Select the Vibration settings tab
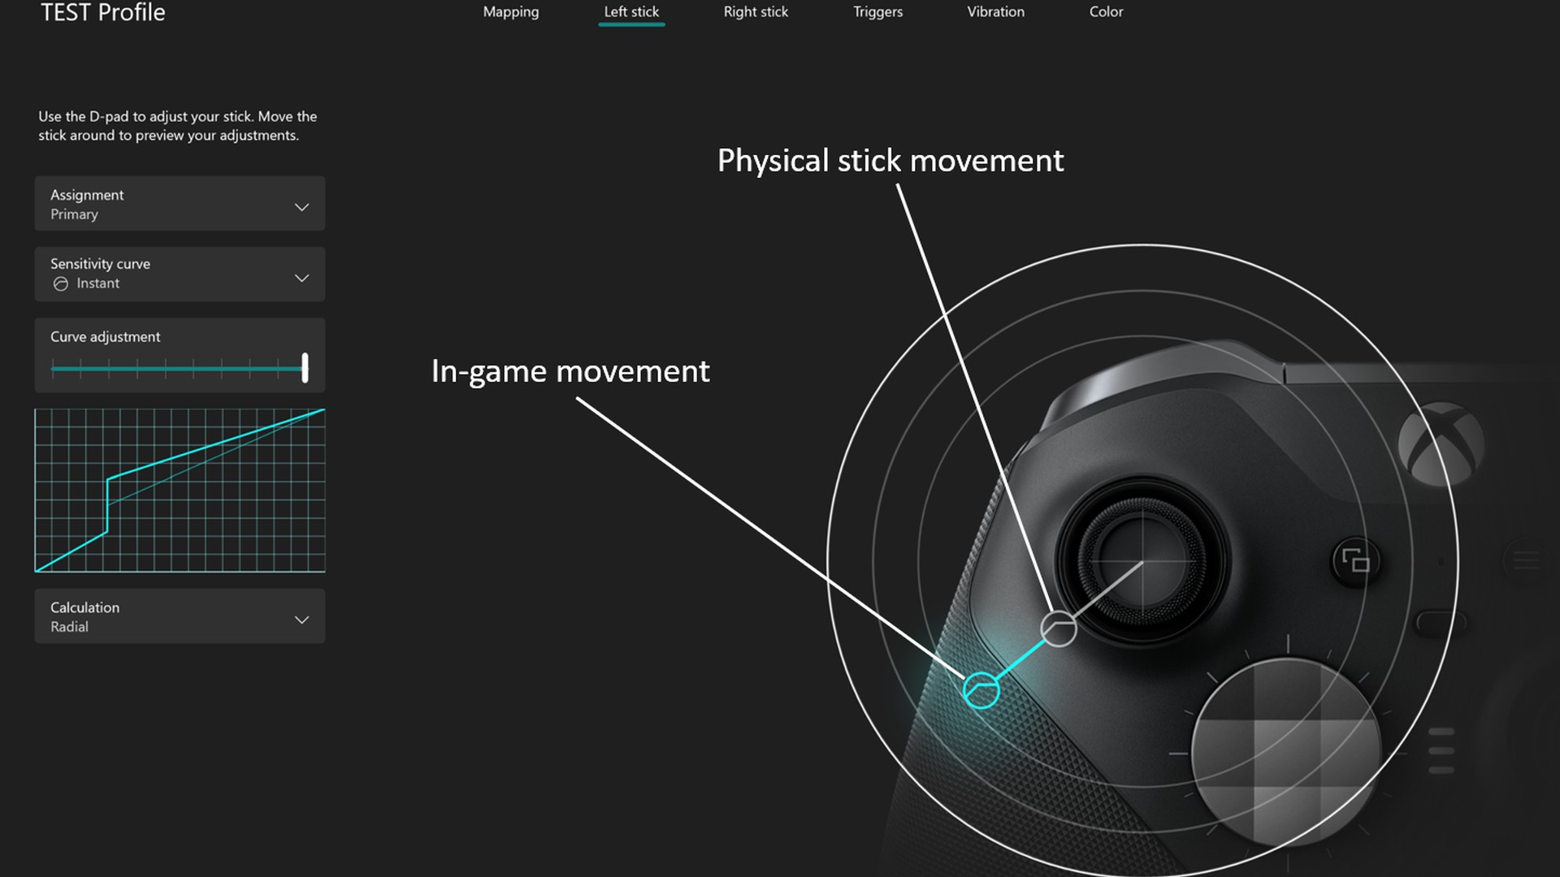 [x=996, y=12]
